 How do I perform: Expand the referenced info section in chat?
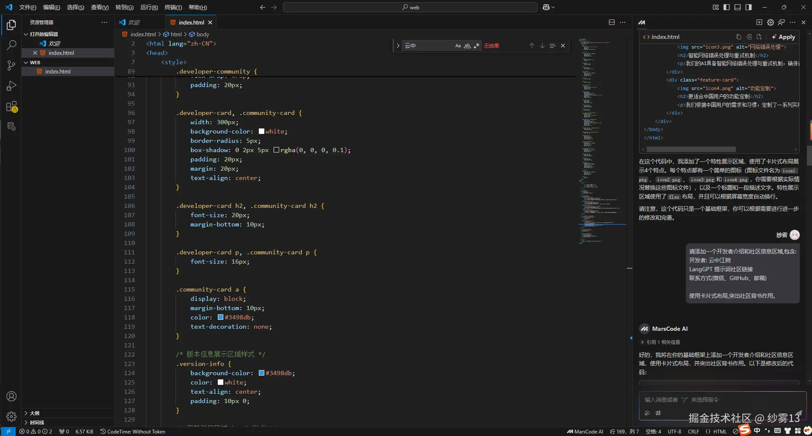tap(663, 342)
